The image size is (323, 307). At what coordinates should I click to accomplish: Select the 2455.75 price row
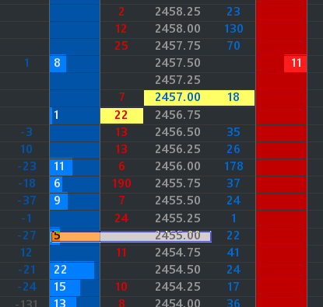point(177,183)
